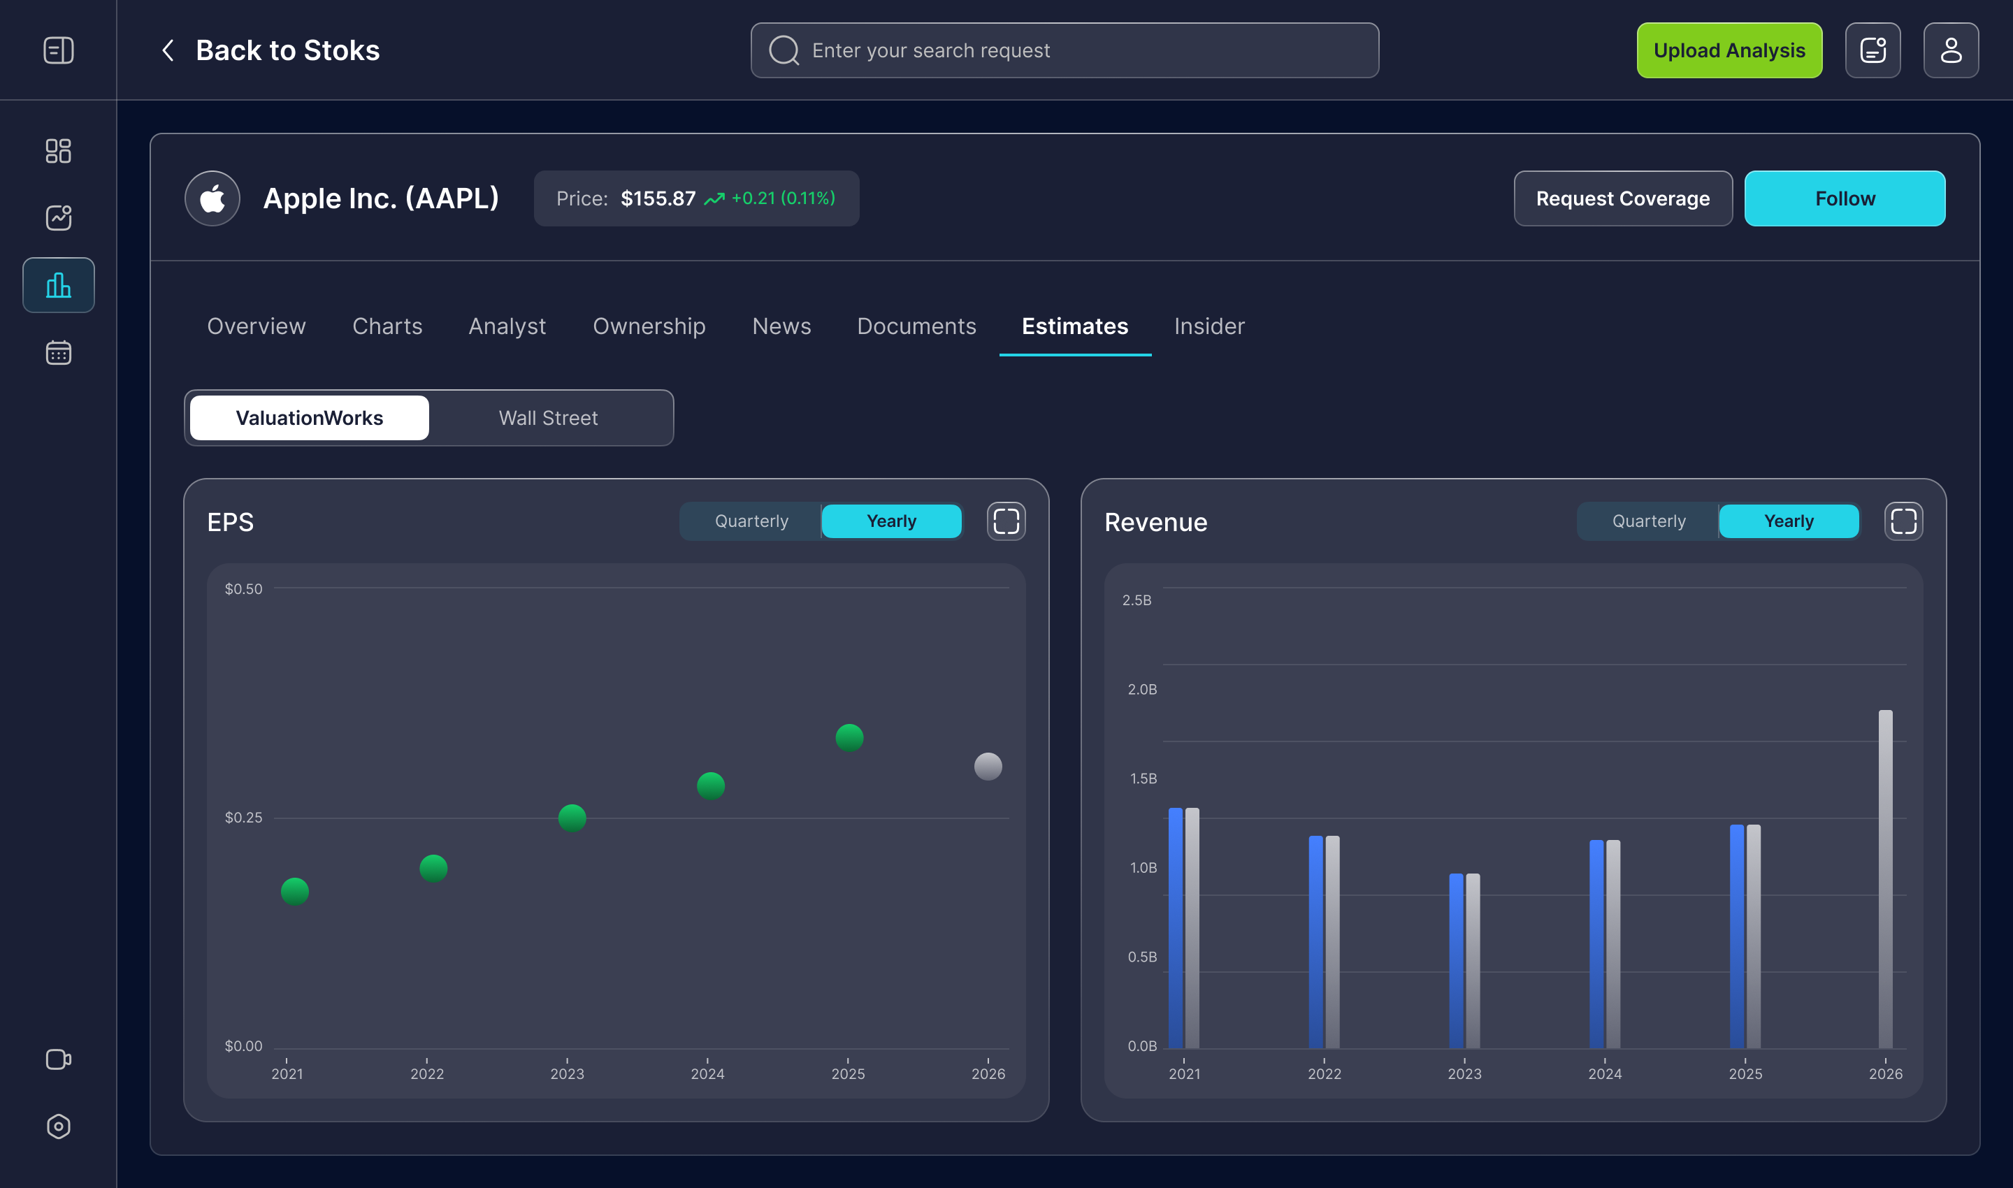Select the Wall Street estimates toggle
Image resolution: width=2013 pixels, height=1188 pixels.
[549, 417]
